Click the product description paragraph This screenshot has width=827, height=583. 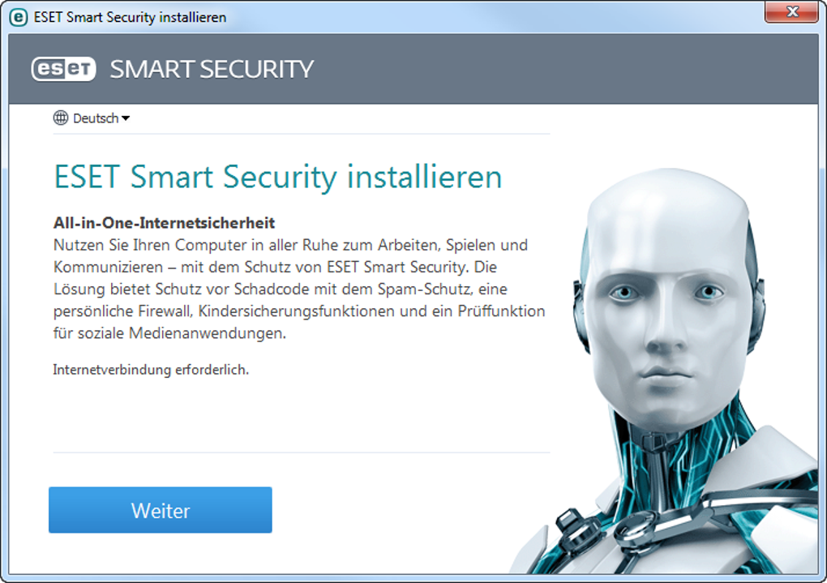coord(299,289)
